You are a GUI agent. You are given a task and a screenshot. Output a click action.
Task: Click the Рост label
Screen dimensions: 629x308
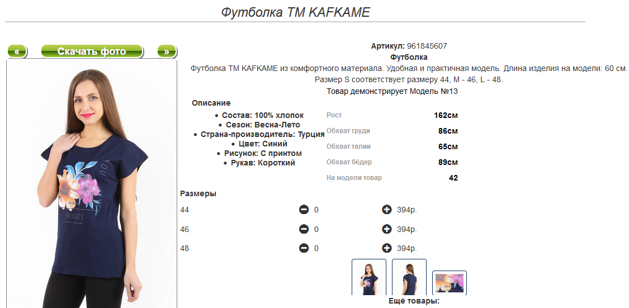(334, 115)
